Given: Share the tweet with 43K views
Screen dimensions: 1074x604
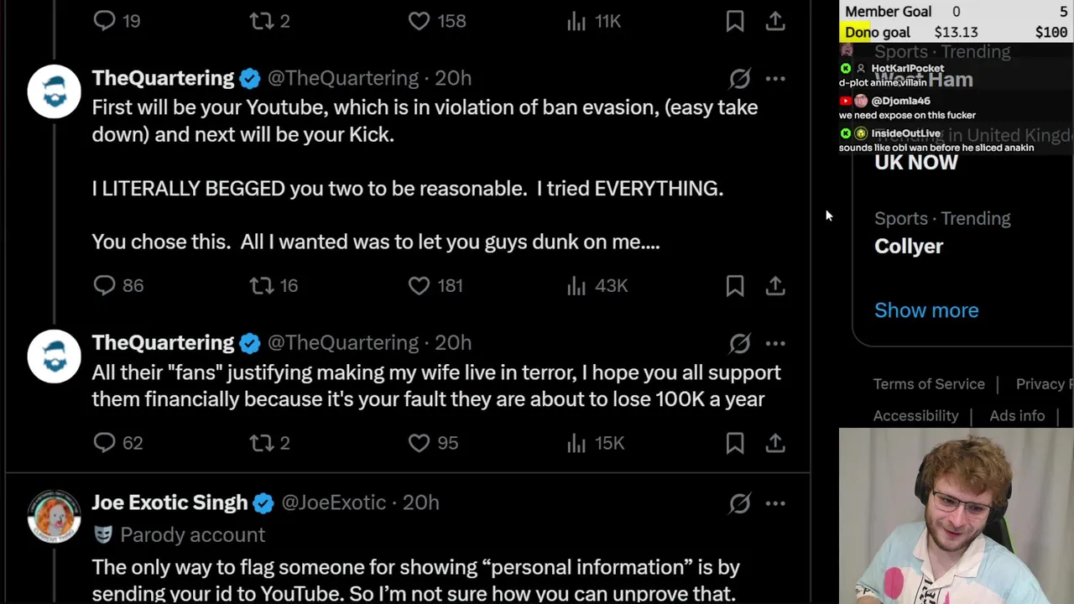Looking at the screenshot, I should coord(775,286).
